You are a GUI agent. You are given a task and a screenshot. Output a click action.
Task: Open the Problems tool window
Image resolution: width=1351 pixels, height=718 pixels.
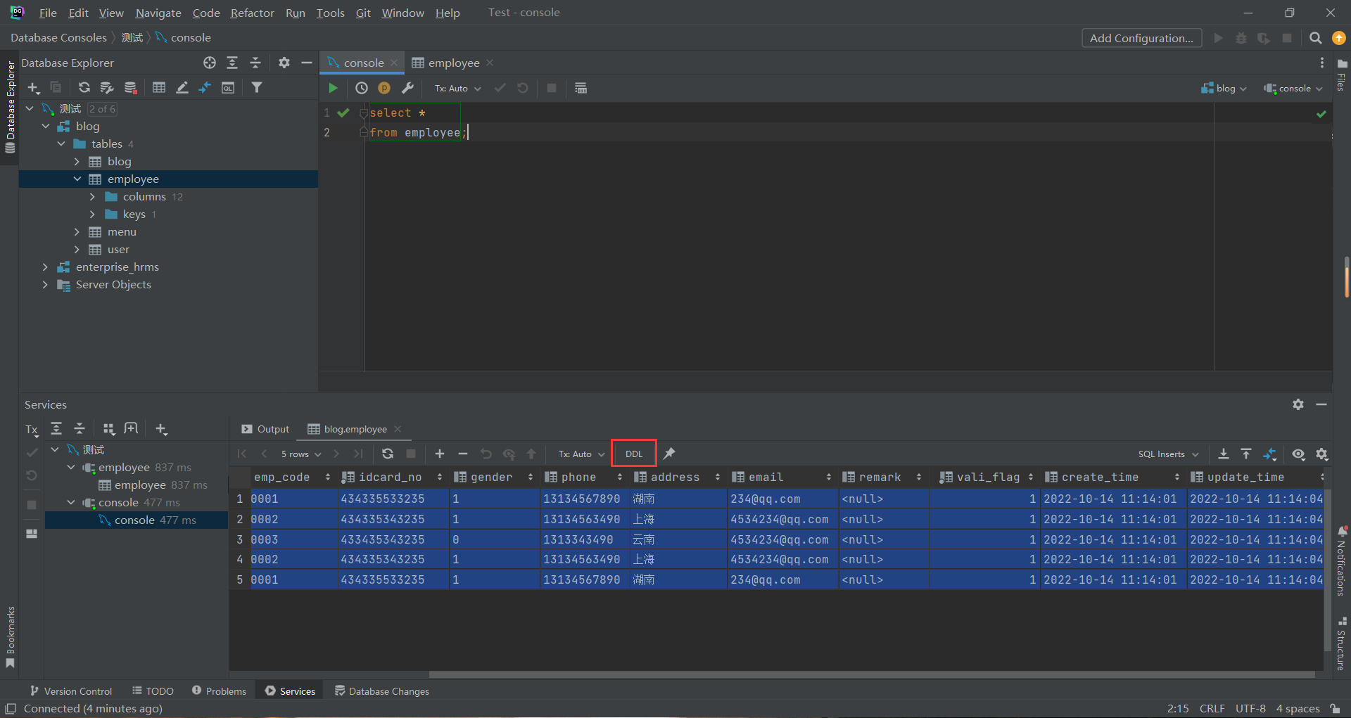(220, 691)
